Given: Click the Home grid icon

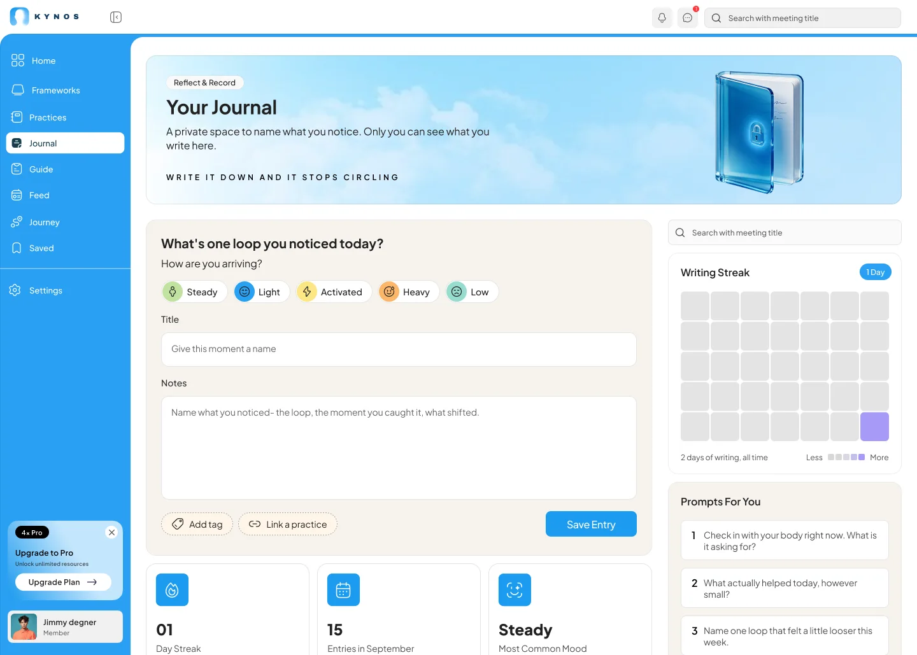Looking at the screenshot, I should click(x=18, y=60).
